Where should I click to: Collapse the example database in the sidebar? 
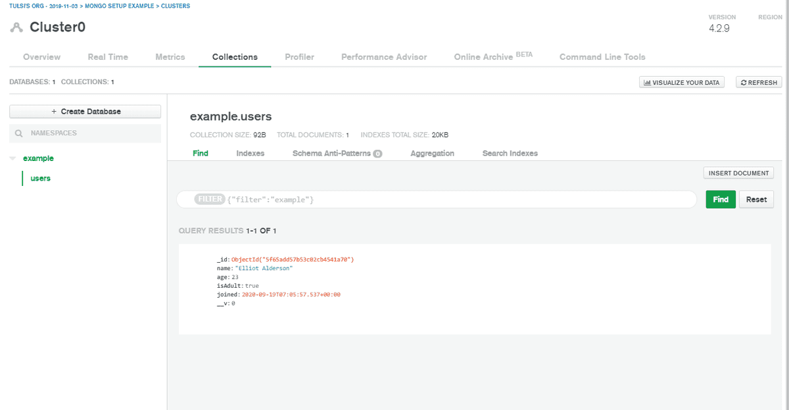coord(12,158)
